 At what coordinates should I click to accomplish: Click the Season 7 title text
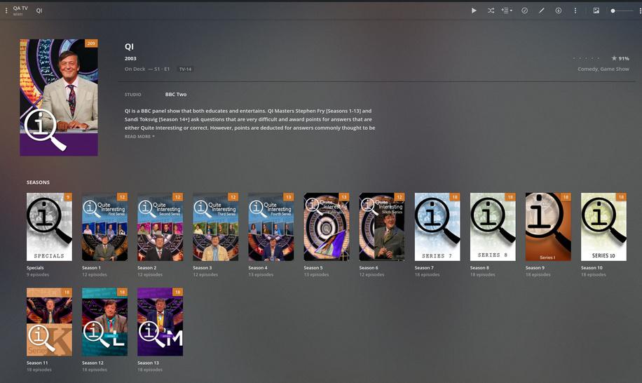click(x=424, y=267)
